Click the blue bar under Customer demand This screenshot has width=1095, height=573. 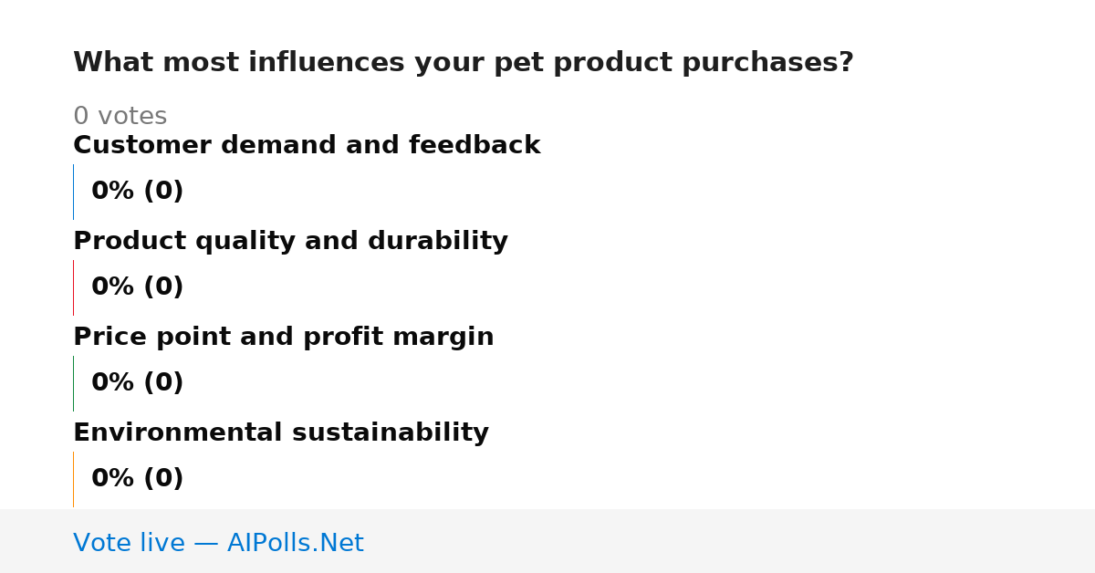pyautogui.click(x=73, y=192)
